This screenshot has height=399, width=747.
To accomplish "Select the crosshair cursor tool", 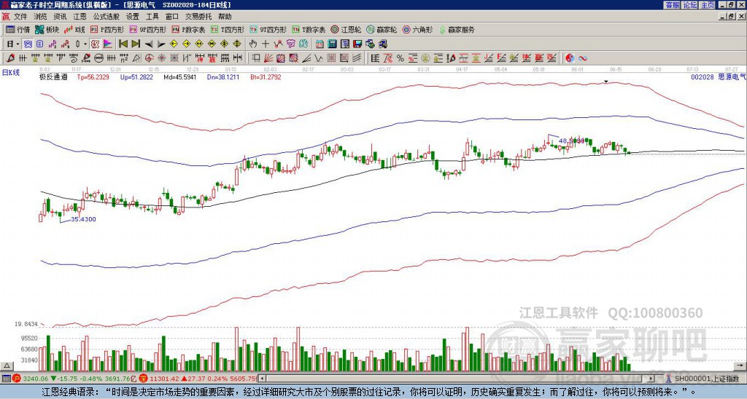I will tap(266, 44).
